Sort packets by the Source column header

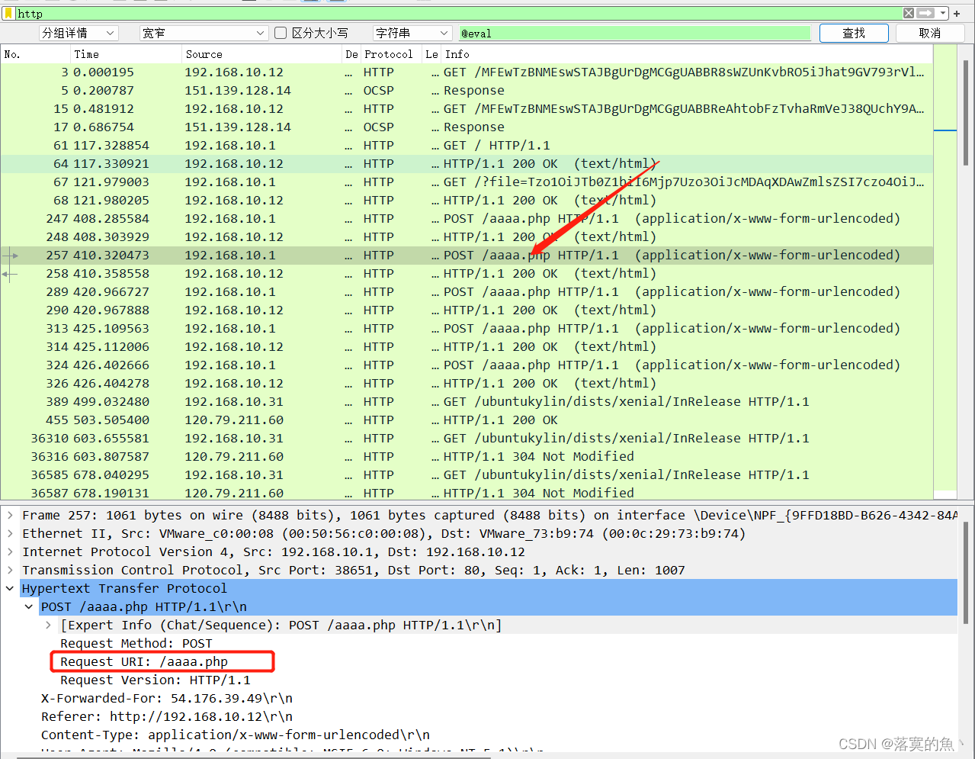coord(204,54)
